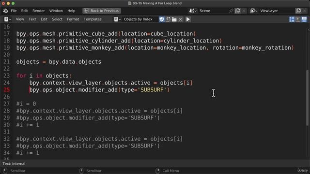Image resolution: width=310 pixels, height=174 pixels.
Task: Open the top bar Edit menu
Action: 25,11
